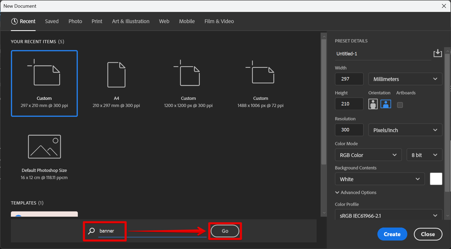The height and width of the screenshot is (249, 451).
Task: Toggle the selected 297 x 210 mm preset
Action: click(44, 83)
